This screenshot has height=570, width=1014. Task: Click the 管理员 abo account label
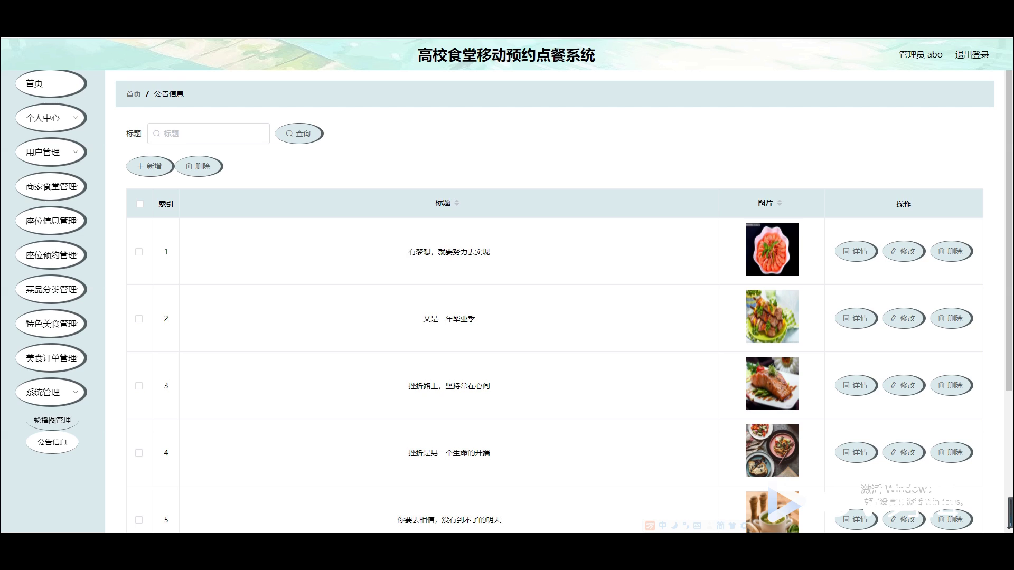pyautogui.click(x=921, y=55)
